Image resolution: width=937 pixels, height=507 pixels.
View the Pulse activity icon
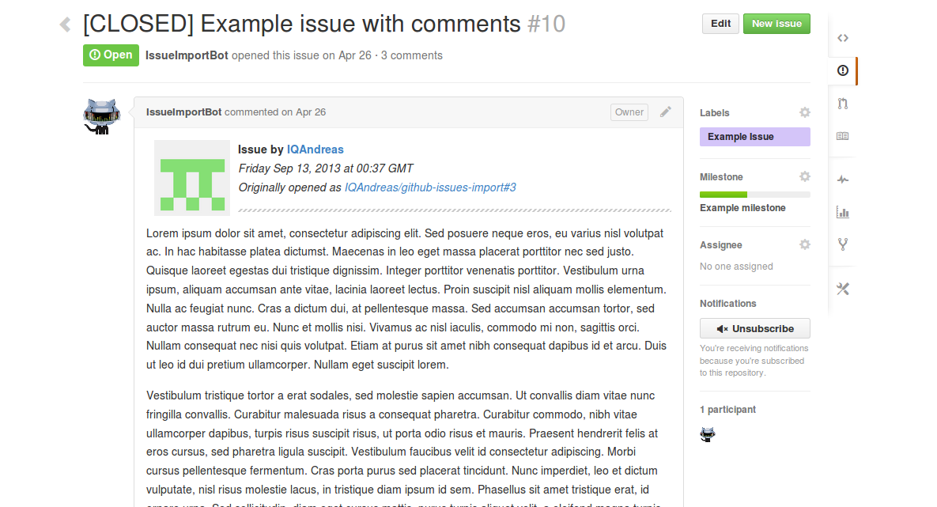(x=843, y=180)
